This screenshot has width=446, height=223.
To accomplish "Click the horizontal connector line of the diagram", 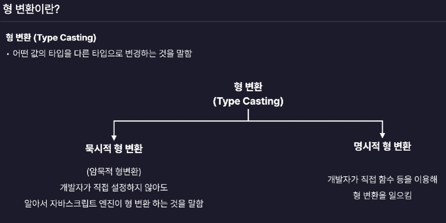I will pos(248,121).
